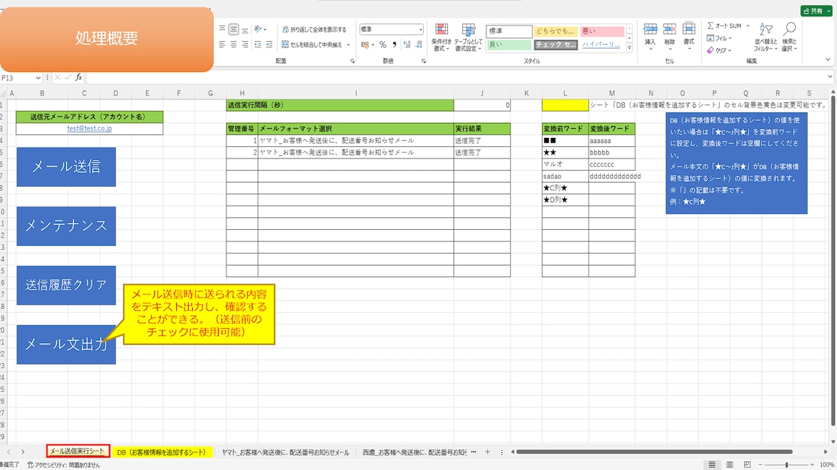Open the ヤマト_お客様へ発送後に、配送番号お知らせメール sheet tab
837x470 pixels.
(285, 452)
